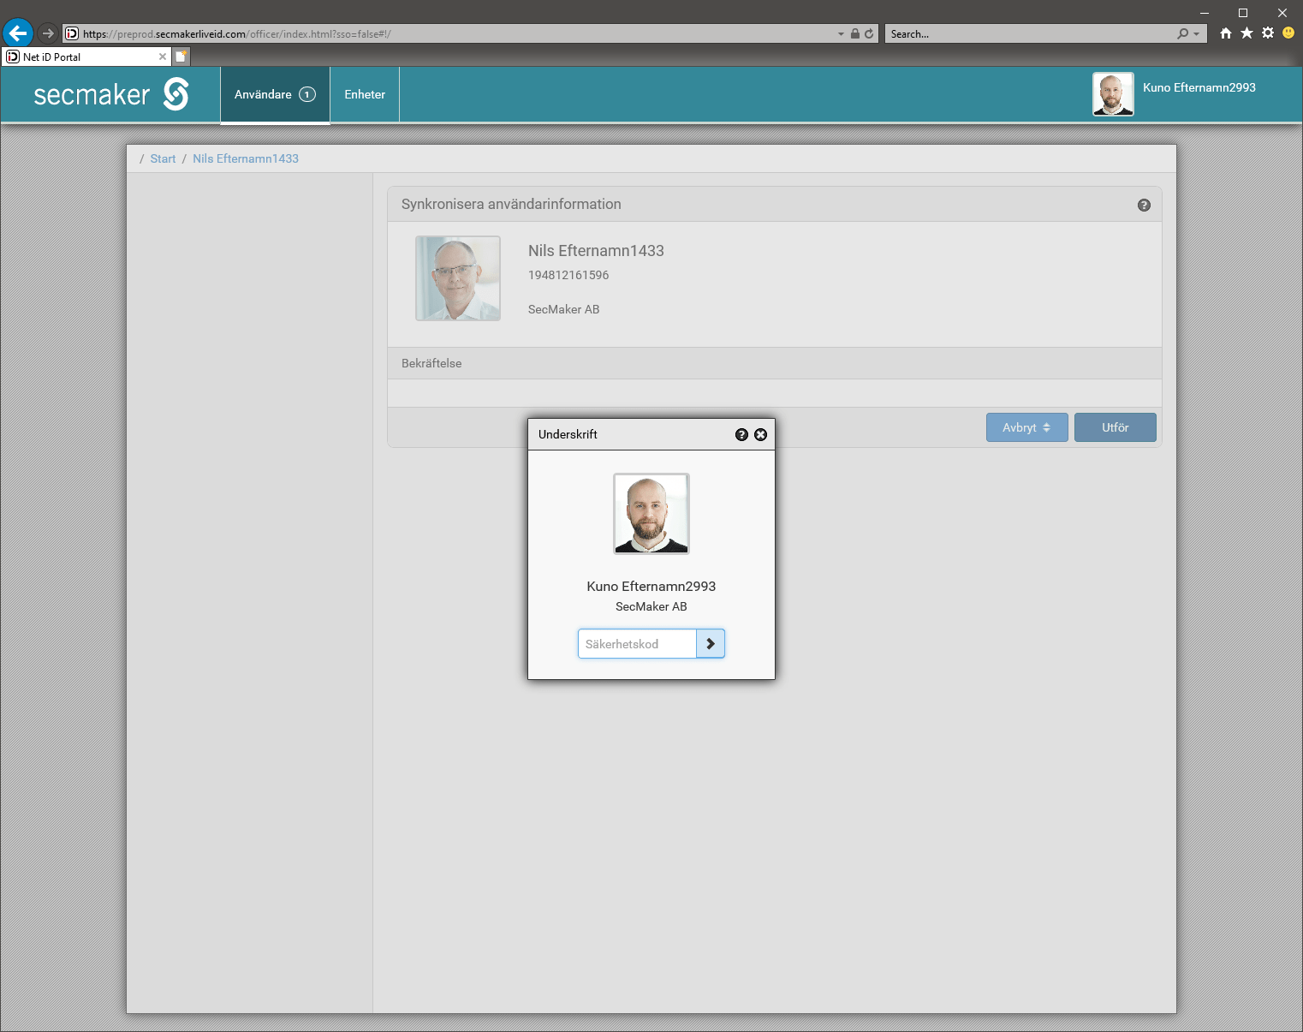This screenshot has height=1032, width=1303.
Task: Open the browser home page icon
Action: [1226, 33]
